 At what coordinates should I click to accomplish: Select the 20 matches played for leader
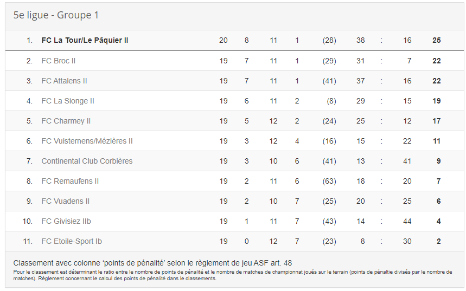(x=223, y=41)
